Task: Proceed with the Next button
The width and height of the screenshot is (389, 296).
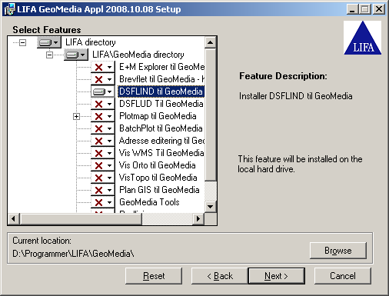Action: (x=277, y=276)
